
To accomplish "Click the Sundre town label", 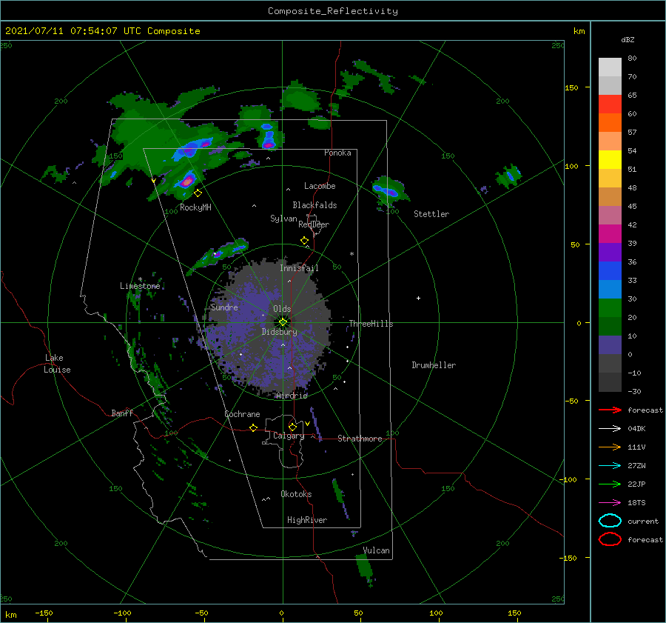I will coord(224,307).
